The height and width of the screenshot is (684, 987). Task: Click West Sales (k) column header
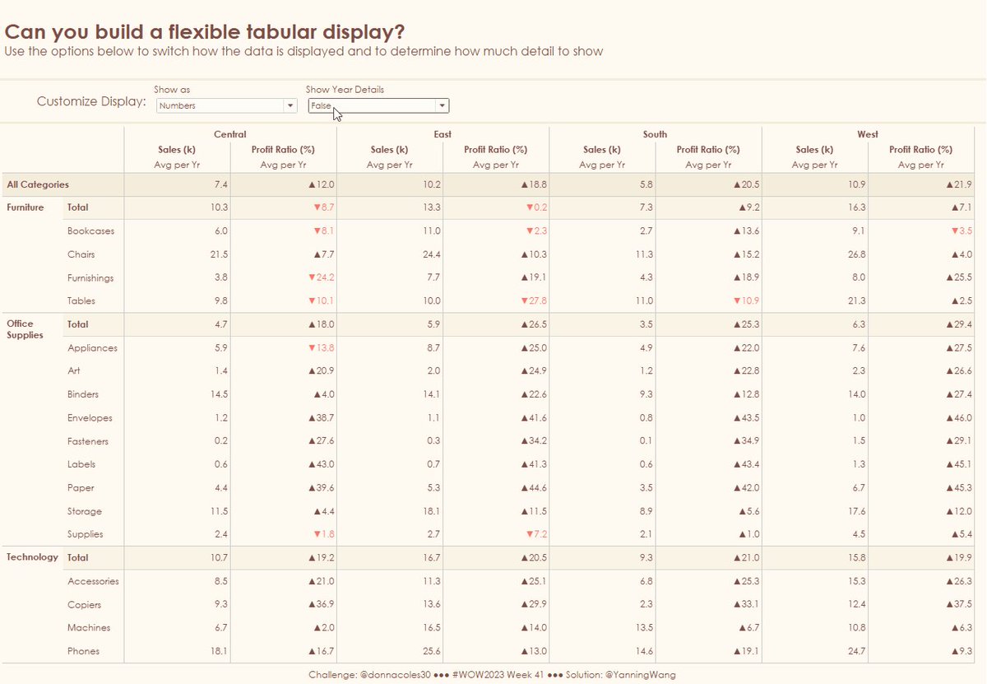(814, 150)
